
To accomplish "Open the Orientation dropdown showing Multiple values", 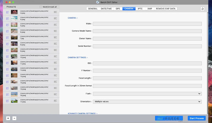I will point(147,102).
